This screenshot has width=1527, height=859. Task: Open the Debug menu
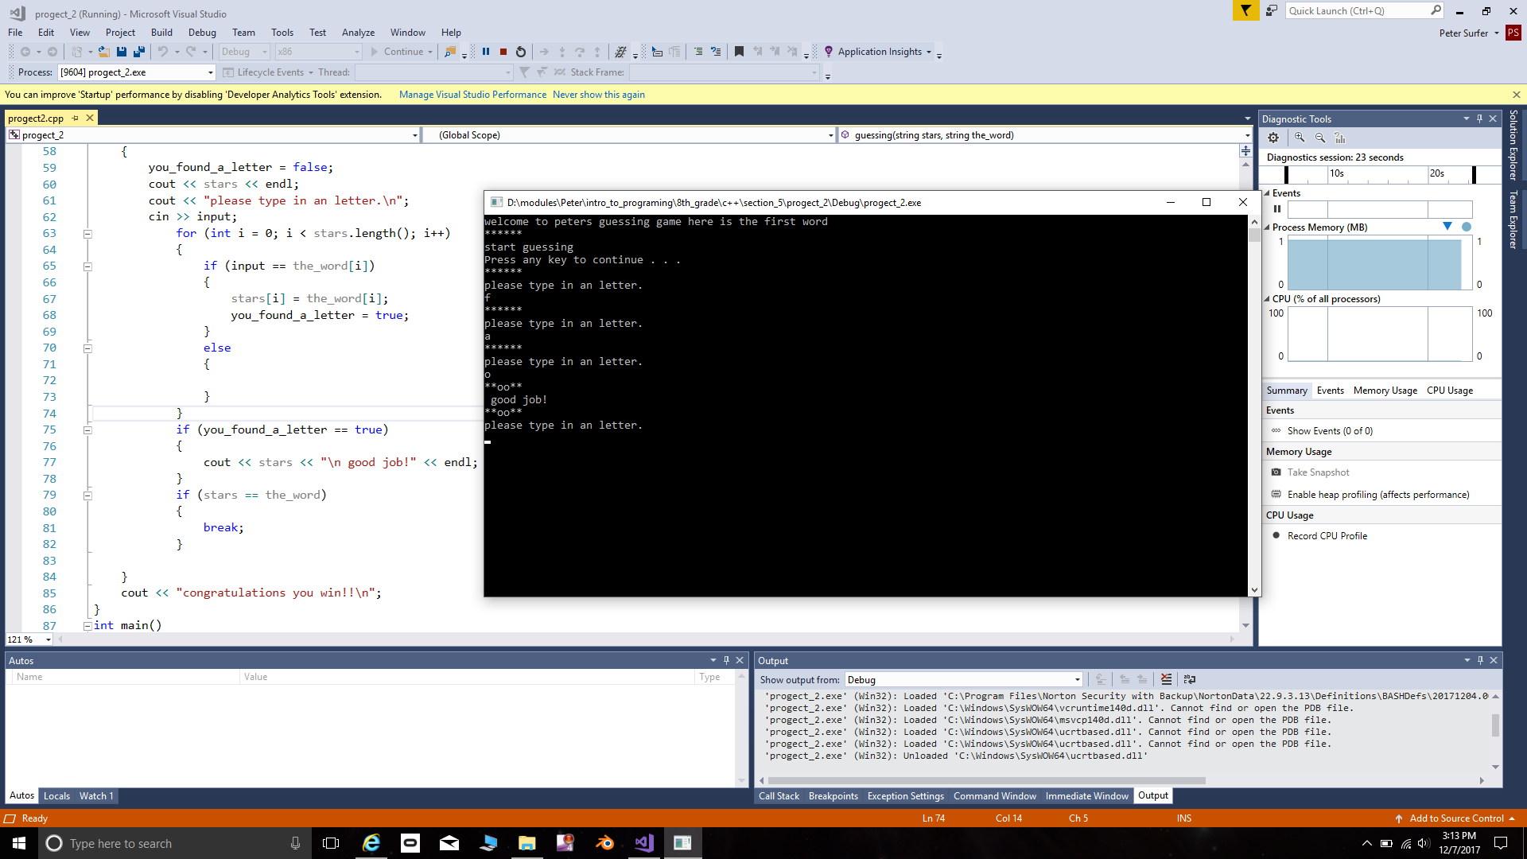202,33
